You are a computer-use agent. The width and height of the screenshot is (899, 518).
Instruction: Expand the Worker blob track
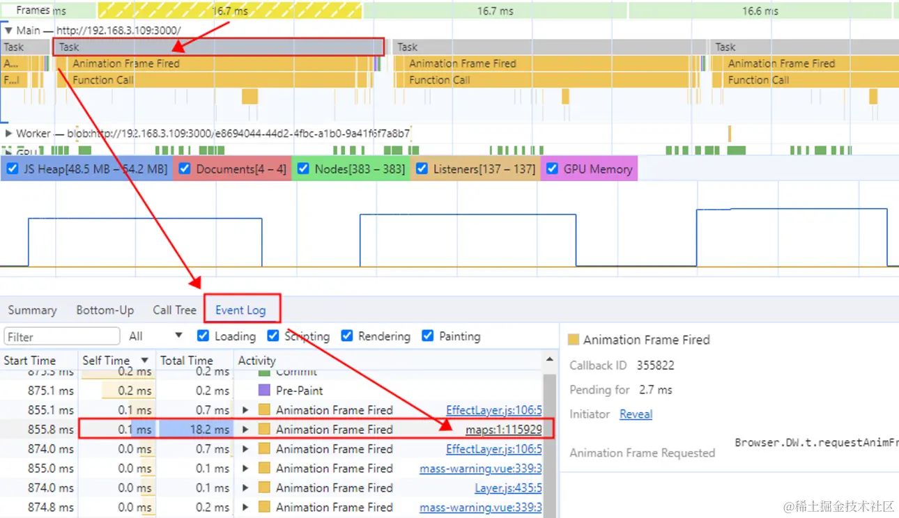(8, 133)
